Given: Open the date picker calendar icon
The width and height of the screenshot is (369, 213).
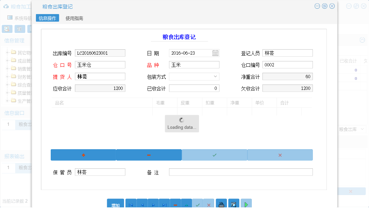Looking at the screenshot, I should click(215, 53).
